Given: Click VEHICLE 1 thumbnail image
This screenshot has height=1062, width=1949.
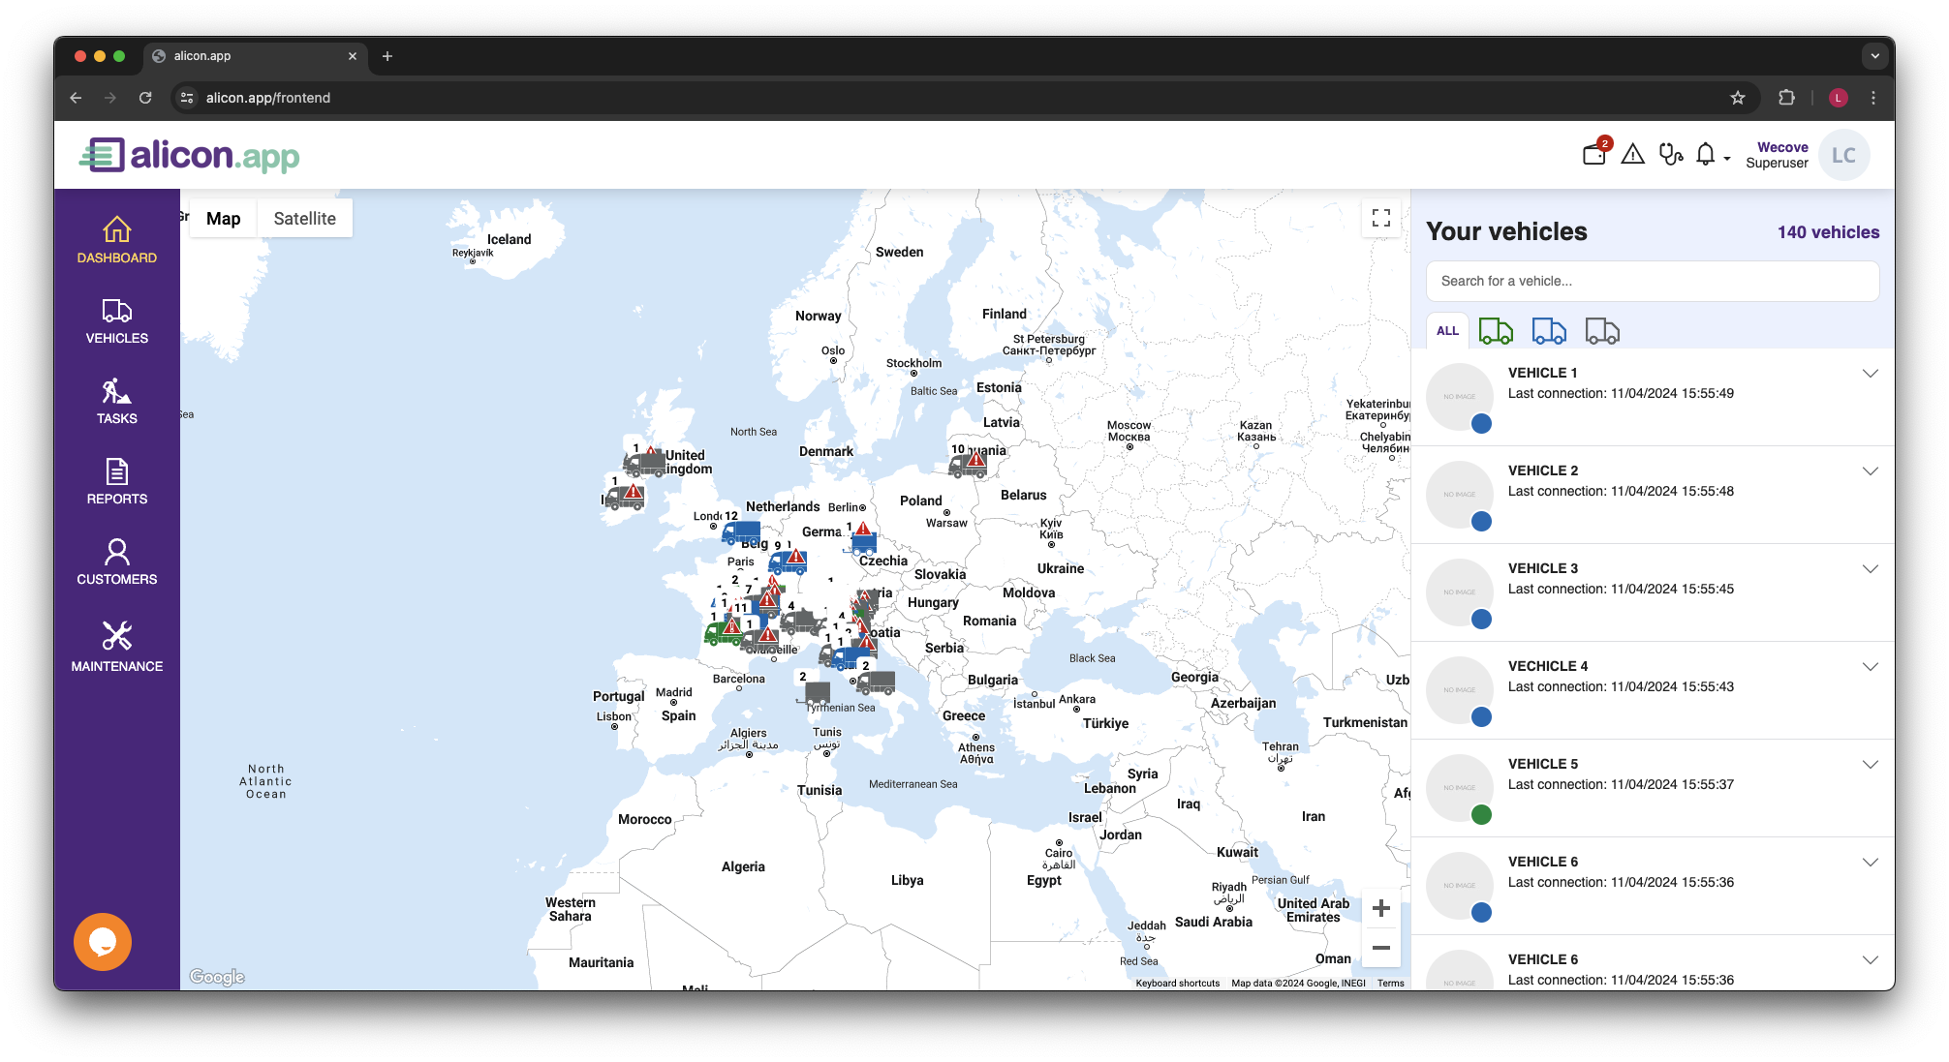Looking at the screenshot, I should [1460, 397].
